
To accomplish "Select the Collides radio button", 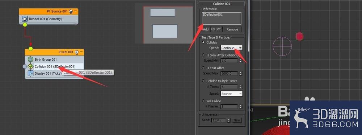I will (203, 42).
